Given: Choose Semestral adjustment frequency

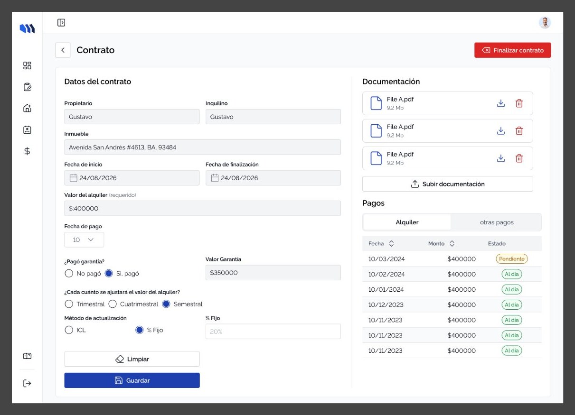Looking at the screenshot, I should click(166, 304).
